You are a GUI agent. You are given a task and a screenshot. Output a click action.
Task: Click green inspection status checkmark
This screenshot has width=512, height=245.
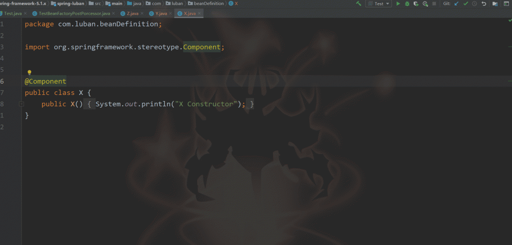point(510,20)
